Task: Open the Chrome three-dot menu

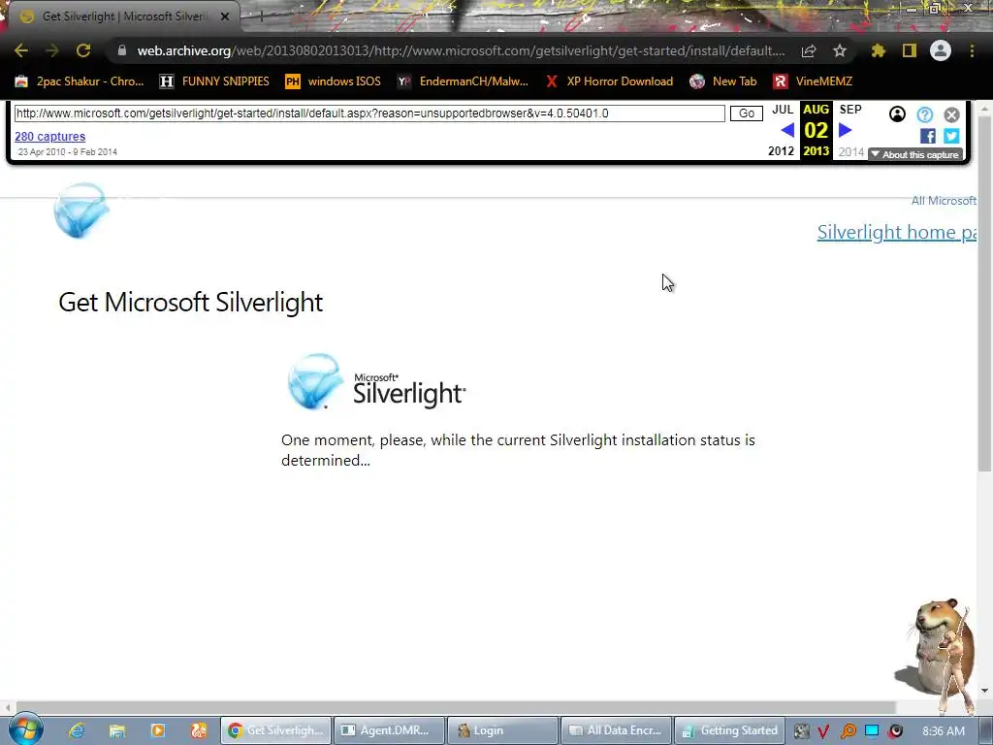Action: click(x=972, y=50)
